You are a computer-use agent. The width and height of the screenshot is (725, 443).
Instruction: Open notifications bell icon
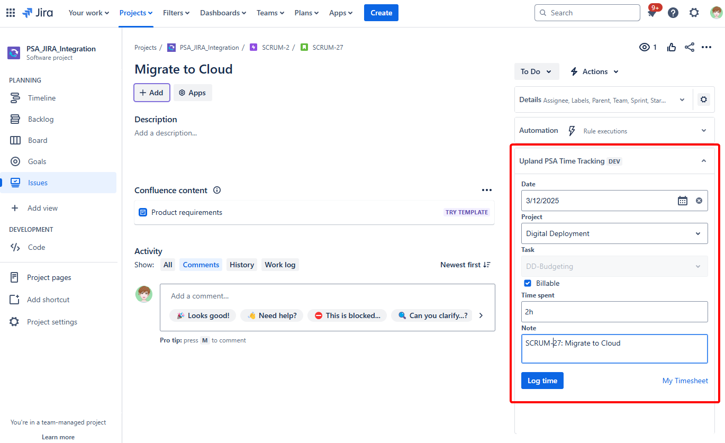pos(652,13)
